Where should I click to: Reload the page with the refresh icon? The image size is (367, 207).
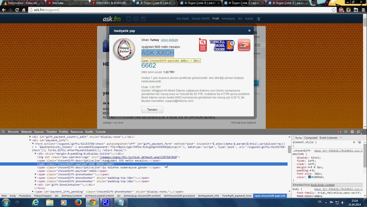point(17,10)
